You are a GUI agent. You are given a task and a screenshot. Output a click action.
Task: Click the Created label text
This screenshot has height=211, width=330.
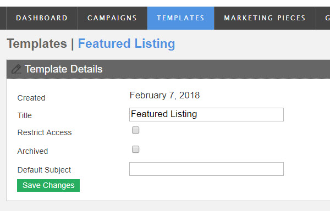coord(31,98)
